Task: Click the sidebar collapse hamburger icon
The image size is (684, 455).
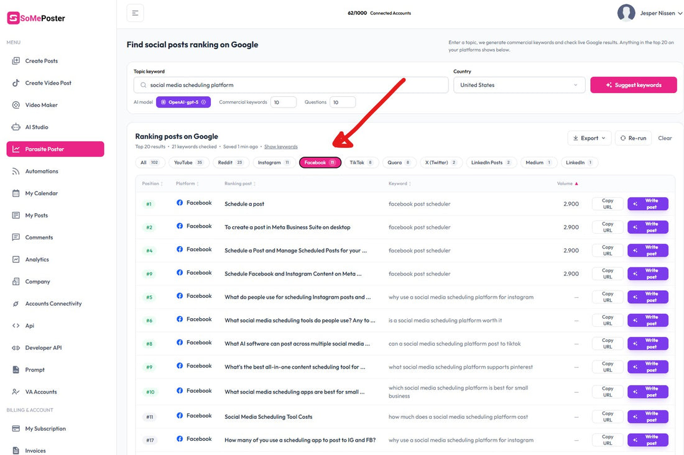Action: click(135, 13)
